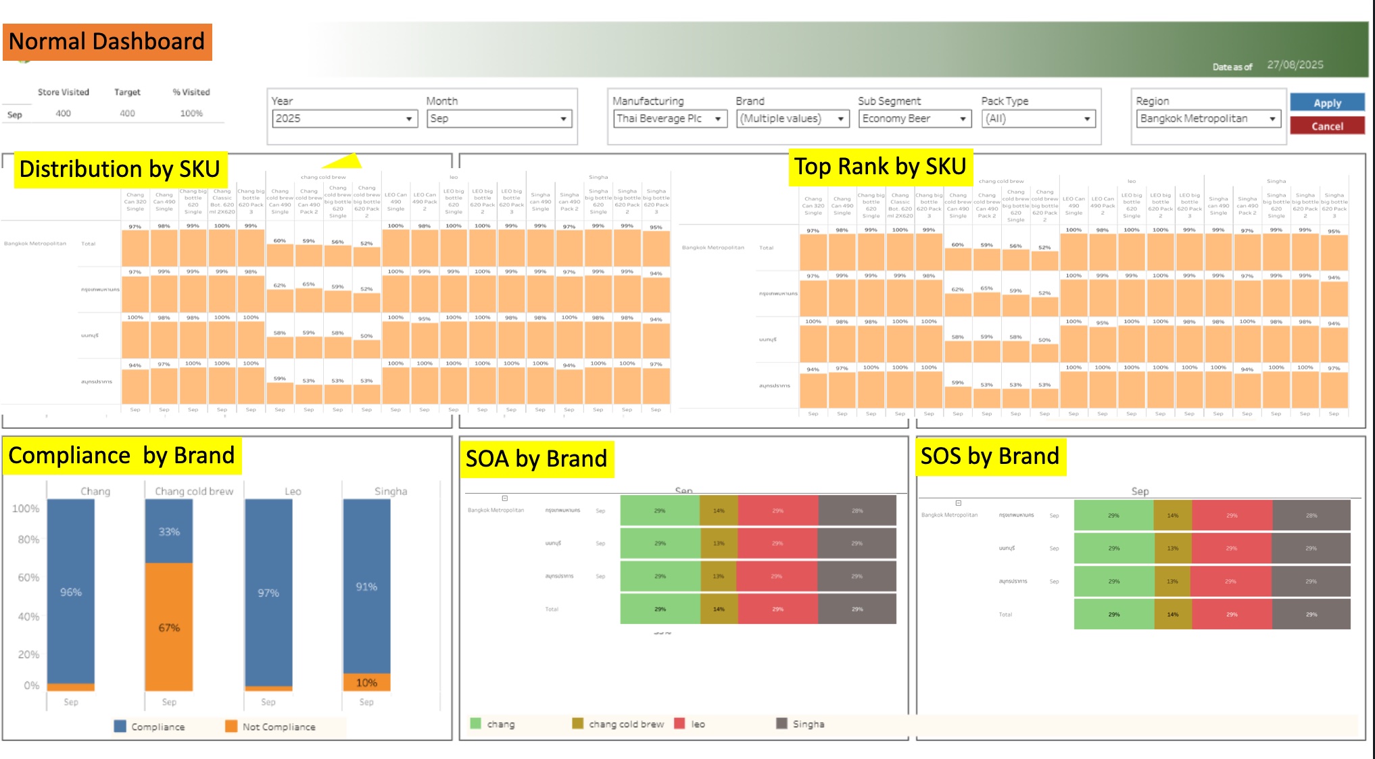
Task: Click Singha header in Compliance by Brand chart
Action: click(391, 492)
